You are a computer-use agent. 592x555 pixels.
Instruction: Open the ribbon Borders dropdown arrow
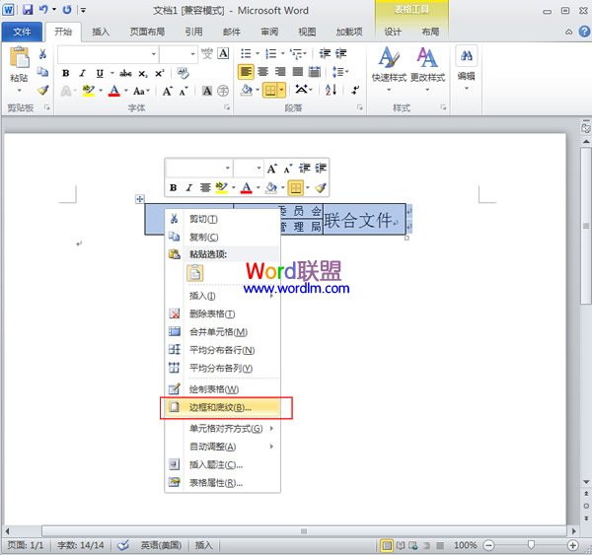[281, 90]
